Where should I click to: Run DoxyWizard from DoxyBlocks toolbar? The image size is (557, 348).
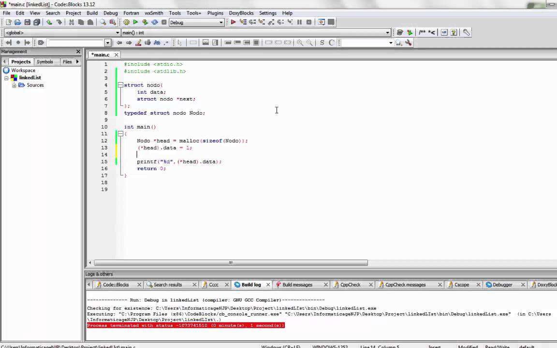click(400, 32)
